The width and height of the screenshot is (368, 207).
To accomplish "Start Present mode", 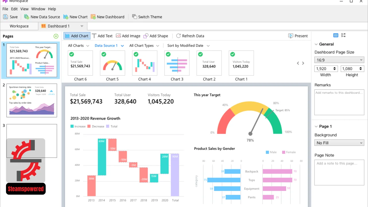I will coord(298,36).
